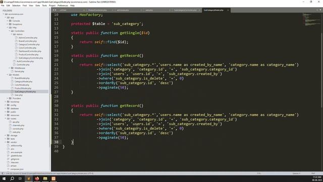Open the File menu
The width and height of the screenshot is (323, 182).
3,6
